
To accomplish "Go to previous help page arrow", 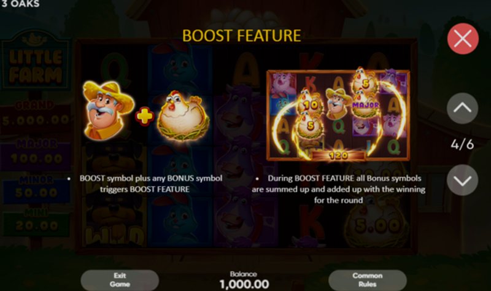I will 462,108.
